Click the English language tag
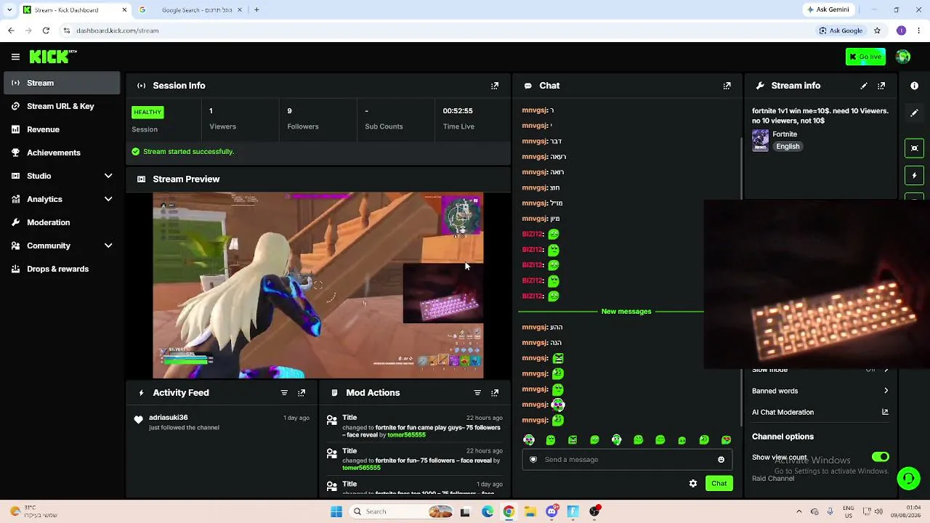Image resolution: width=930 pixels, height=523 pixels. click(788, 147)
